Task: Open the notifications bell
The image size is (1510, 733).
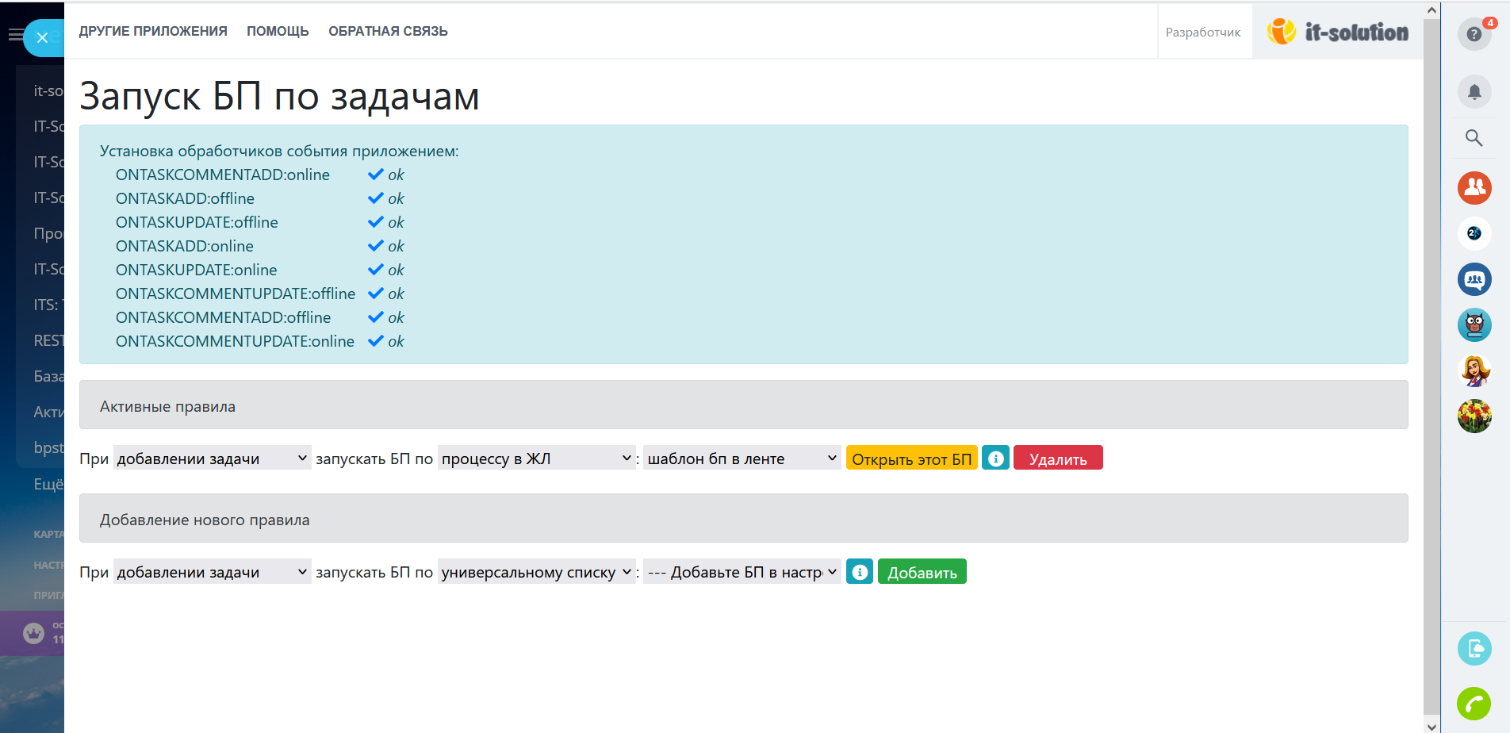Action: 1474,92
